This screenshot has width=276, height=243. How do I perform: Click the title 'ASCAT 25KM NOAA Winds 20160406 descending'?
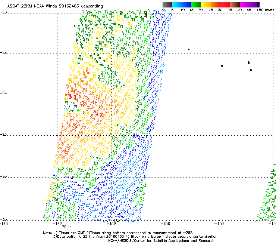pos(55,6)
